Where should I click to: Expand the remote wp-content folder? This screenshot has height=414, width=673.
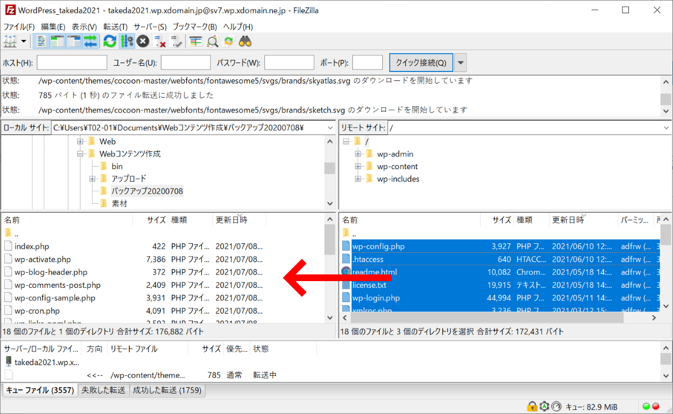pos(358,167)
